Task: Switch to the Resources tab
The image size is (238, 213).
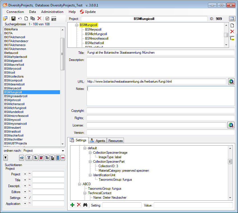Action: coord(115,141)
